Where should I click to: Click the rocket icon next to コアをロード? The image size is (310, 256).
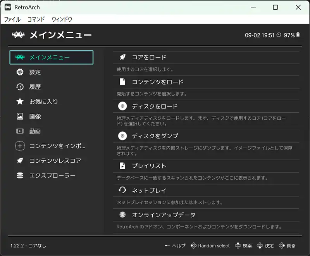coord(122,57)
